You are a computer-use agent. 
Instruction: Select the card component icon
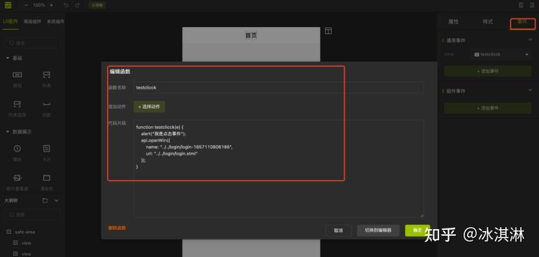point(46,148)
